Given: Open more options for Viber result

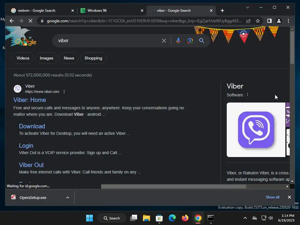Looking at the screenshot, I should pyautogui.click(x=64, y=92).
